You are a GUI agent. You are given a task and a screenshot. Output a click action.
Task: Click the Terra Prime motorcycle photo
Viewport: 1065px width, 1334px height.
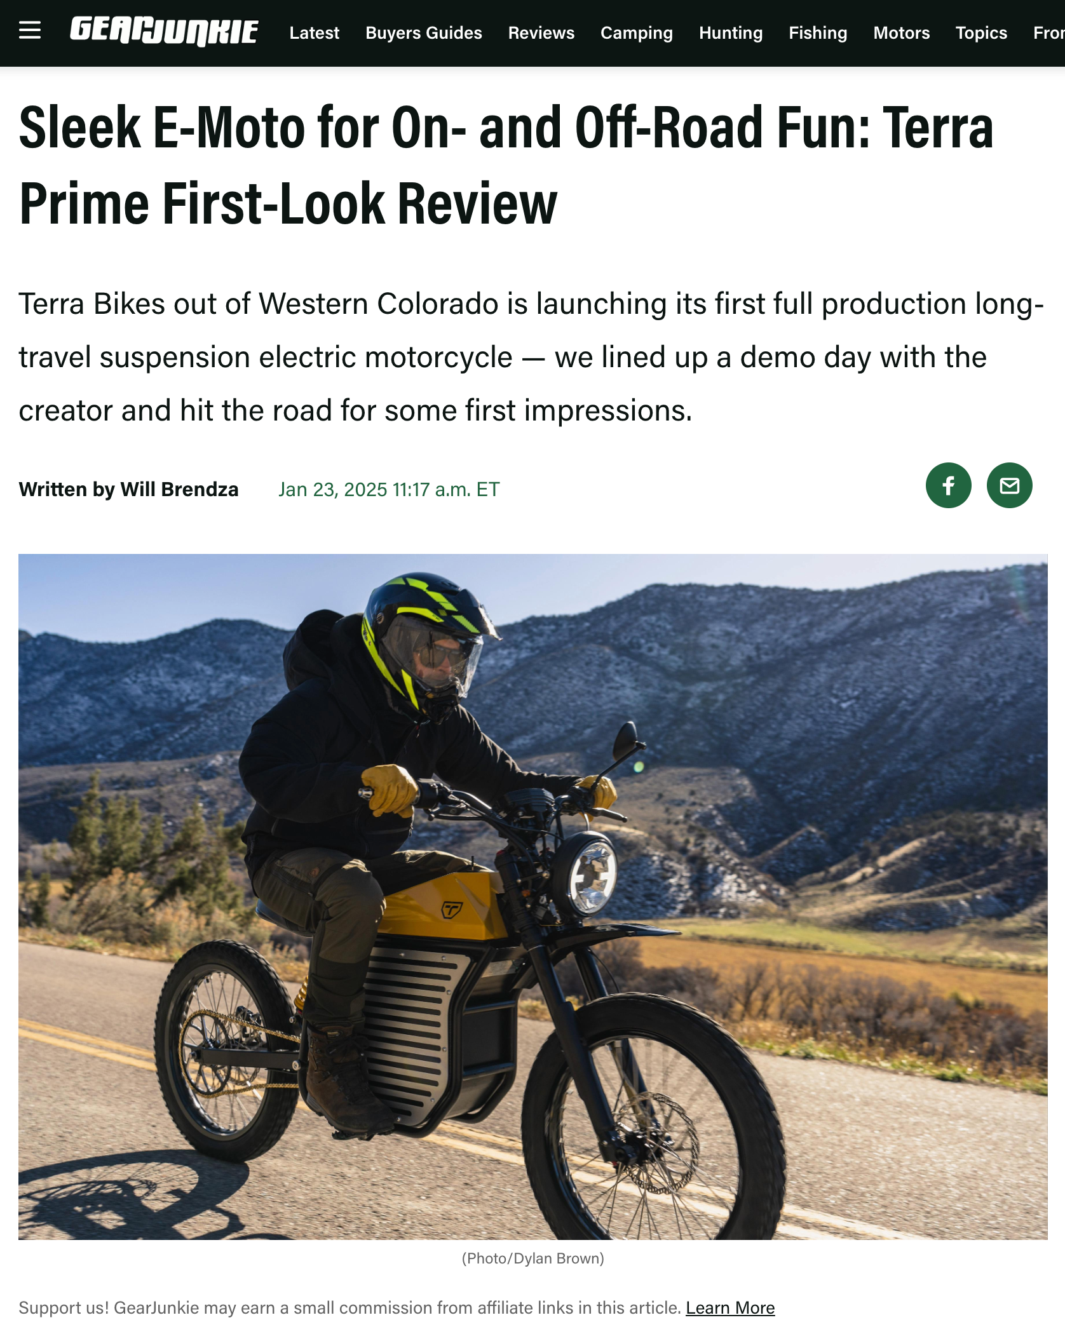click(532, 896)
